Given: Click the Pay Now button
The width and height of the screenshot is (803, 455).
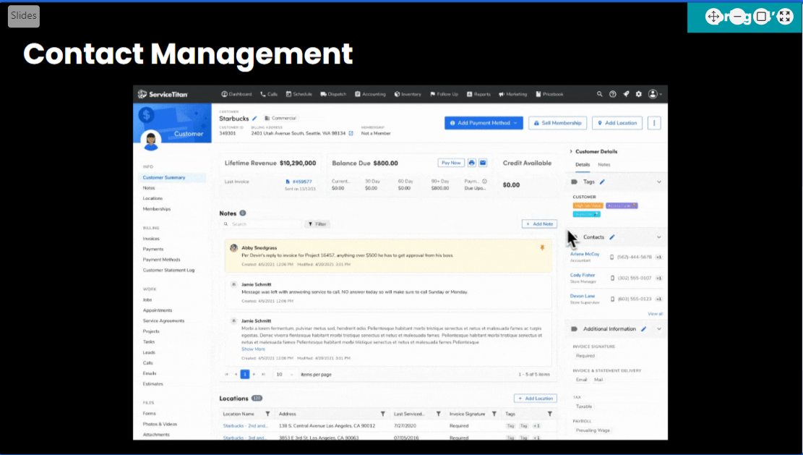Looking at the screenshot, I should pos(451,163).
